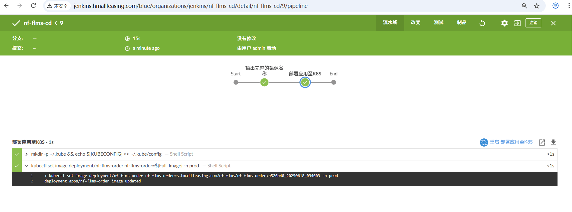Select the 部署应用至K8S stage node
572x212 pixels.
pyautogui.click(x=305, y=82)
